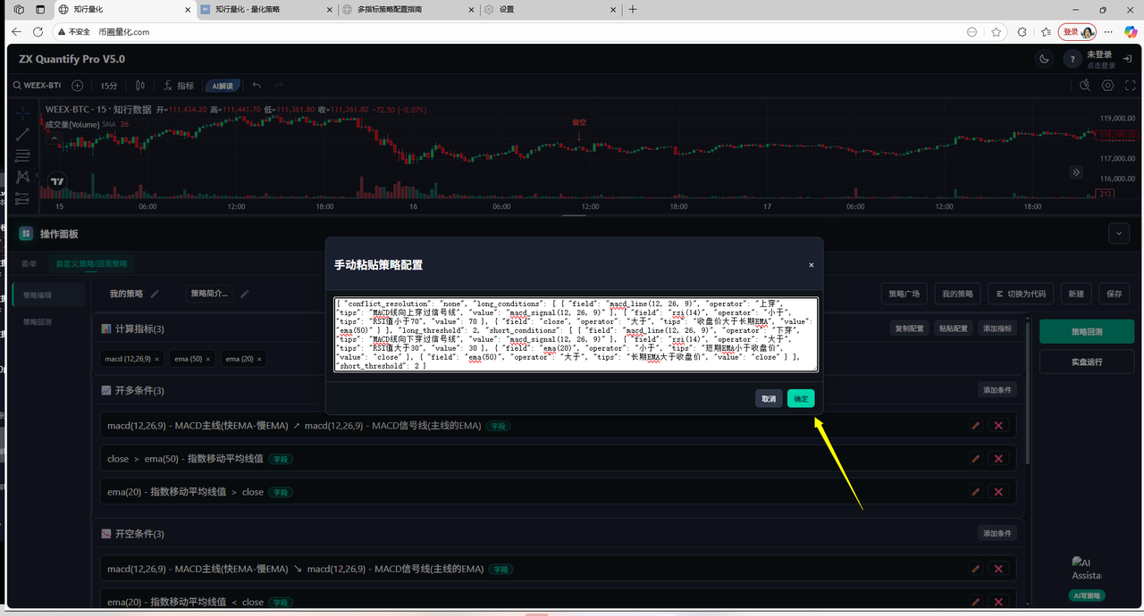Click the AI解读 button

coord(222,86)
